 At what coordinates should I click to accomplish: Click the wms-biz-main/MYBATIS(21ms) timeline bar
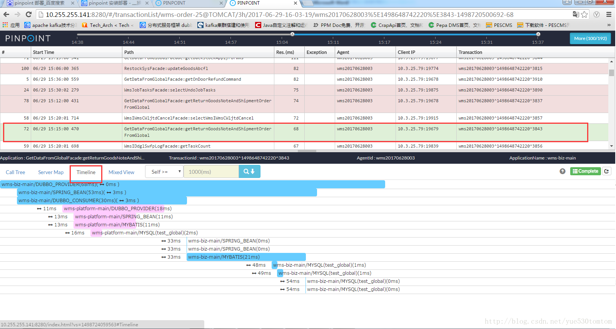[246, 257]
